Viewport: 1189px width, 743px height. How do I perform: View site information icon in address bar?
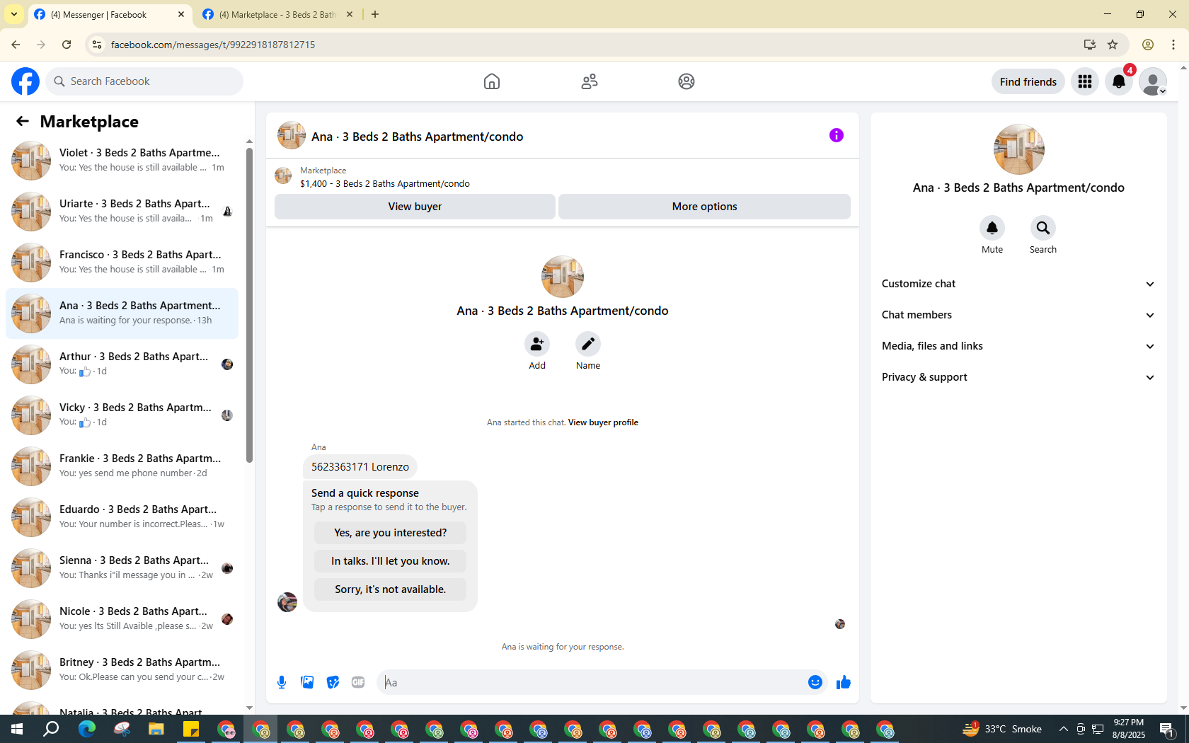point(97,45)
